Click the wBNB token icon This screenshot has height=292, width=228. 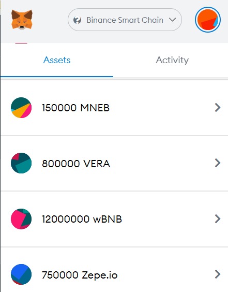(21, 219)
